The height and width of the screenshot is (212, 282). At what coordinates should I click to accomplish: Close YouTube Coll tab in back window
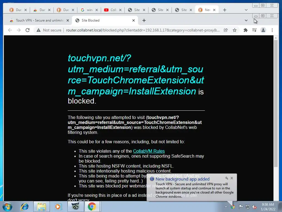click(x=120, y=10)
